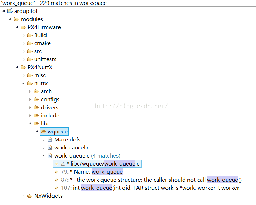256x205 pixels.
Task: Select the nuttx folder label
Action: pyautogui.click(x=41, y=83)
